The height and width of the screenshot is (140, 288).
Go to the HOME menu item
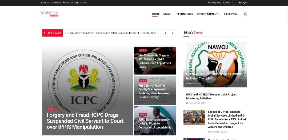(x=156, y=14)
